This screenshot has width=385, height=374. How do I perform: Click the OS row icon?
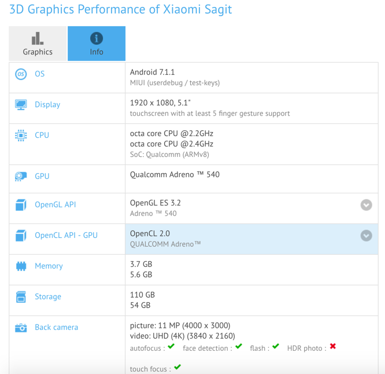point(21,74)
